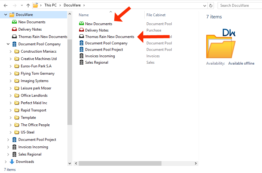Click Thomas Rain New Documents icon in list
Viewport: 262px width, 173px height.
point(82,36)
